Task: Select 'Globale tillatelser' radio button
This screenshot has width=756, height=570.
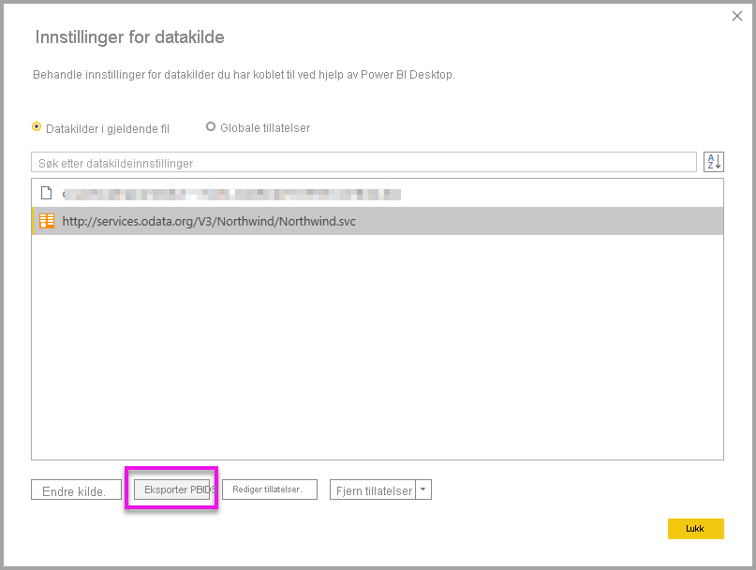Action: click(211, 126)
